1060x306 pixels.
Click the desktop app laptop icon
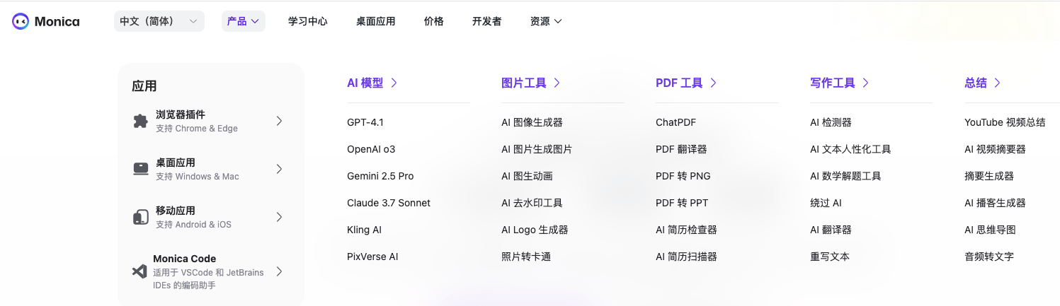pyautogui.click(x=140, y=169)
